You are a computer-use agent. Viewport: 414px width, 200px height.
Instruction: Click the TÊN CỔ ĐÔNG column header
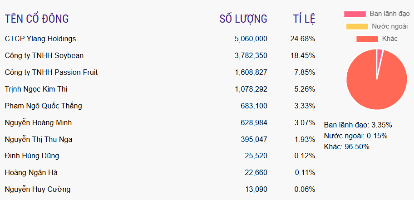pyautogui.click(x=37, y=19)
